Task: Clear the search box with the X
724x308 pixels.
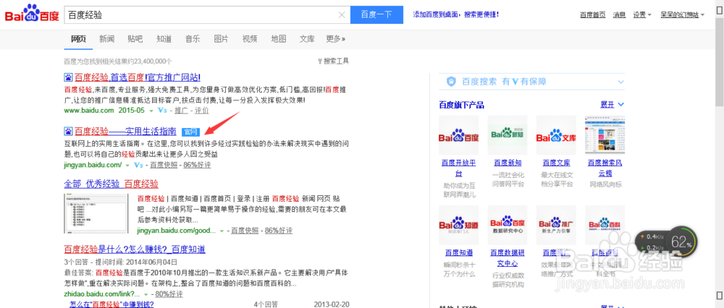Action: [x=342, y=14]
